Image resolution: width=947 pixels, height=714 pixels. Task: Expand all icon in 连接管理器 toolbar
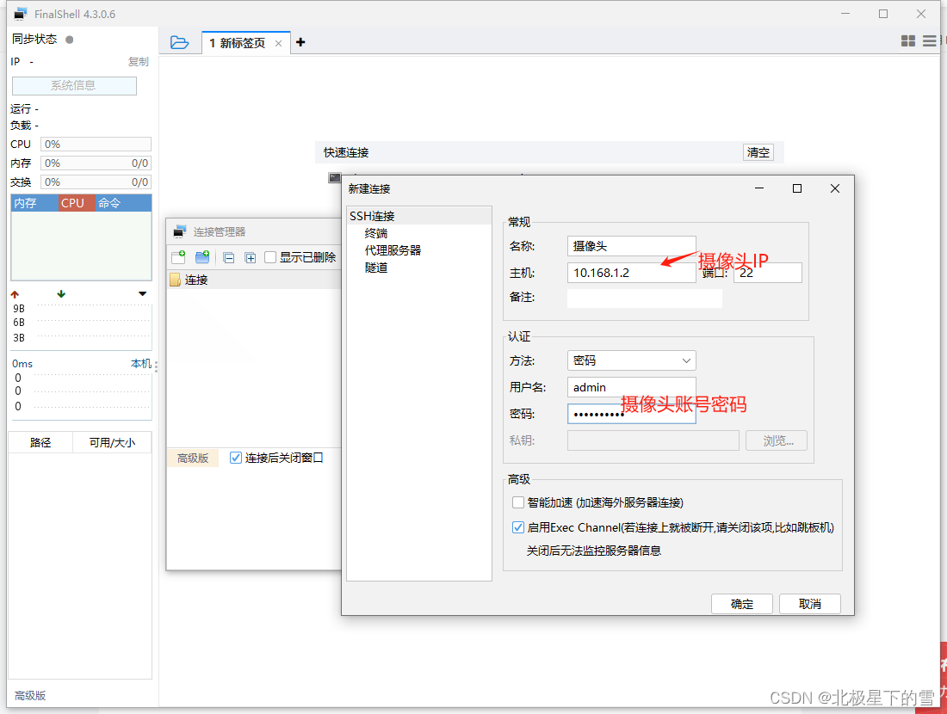point(250,258)
